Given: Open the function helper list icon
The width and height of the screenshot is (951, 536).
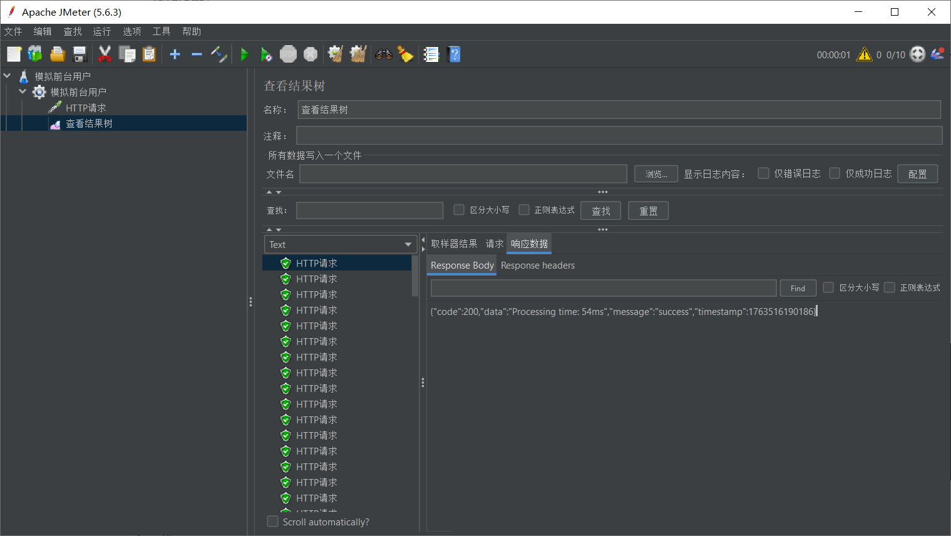Looking at the screenshot, I should (x=431, y=55).
